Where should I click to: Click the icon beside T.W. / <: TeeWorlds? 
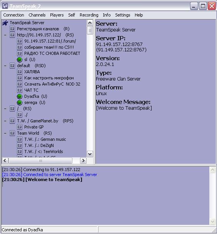20,152
